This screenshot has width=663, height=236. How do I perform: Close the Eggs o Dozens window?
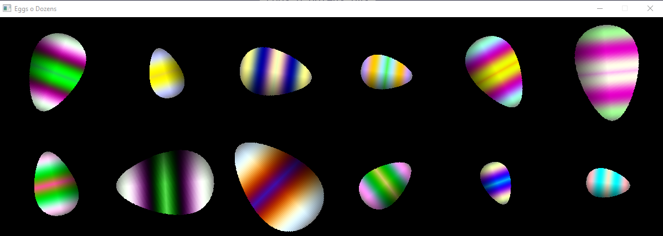click(x=650, y=8)
